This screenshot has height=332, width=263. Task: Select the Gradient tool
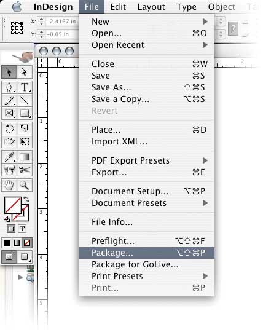[x=25, y=157]
